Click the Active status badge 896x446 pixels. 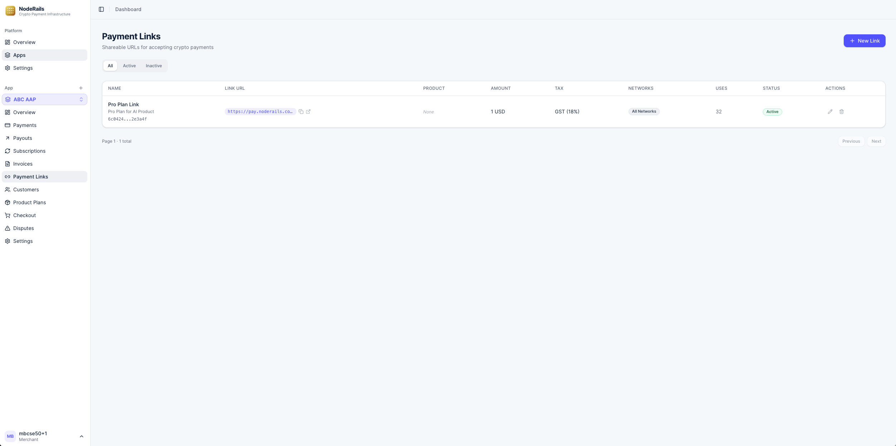[772, 112]
